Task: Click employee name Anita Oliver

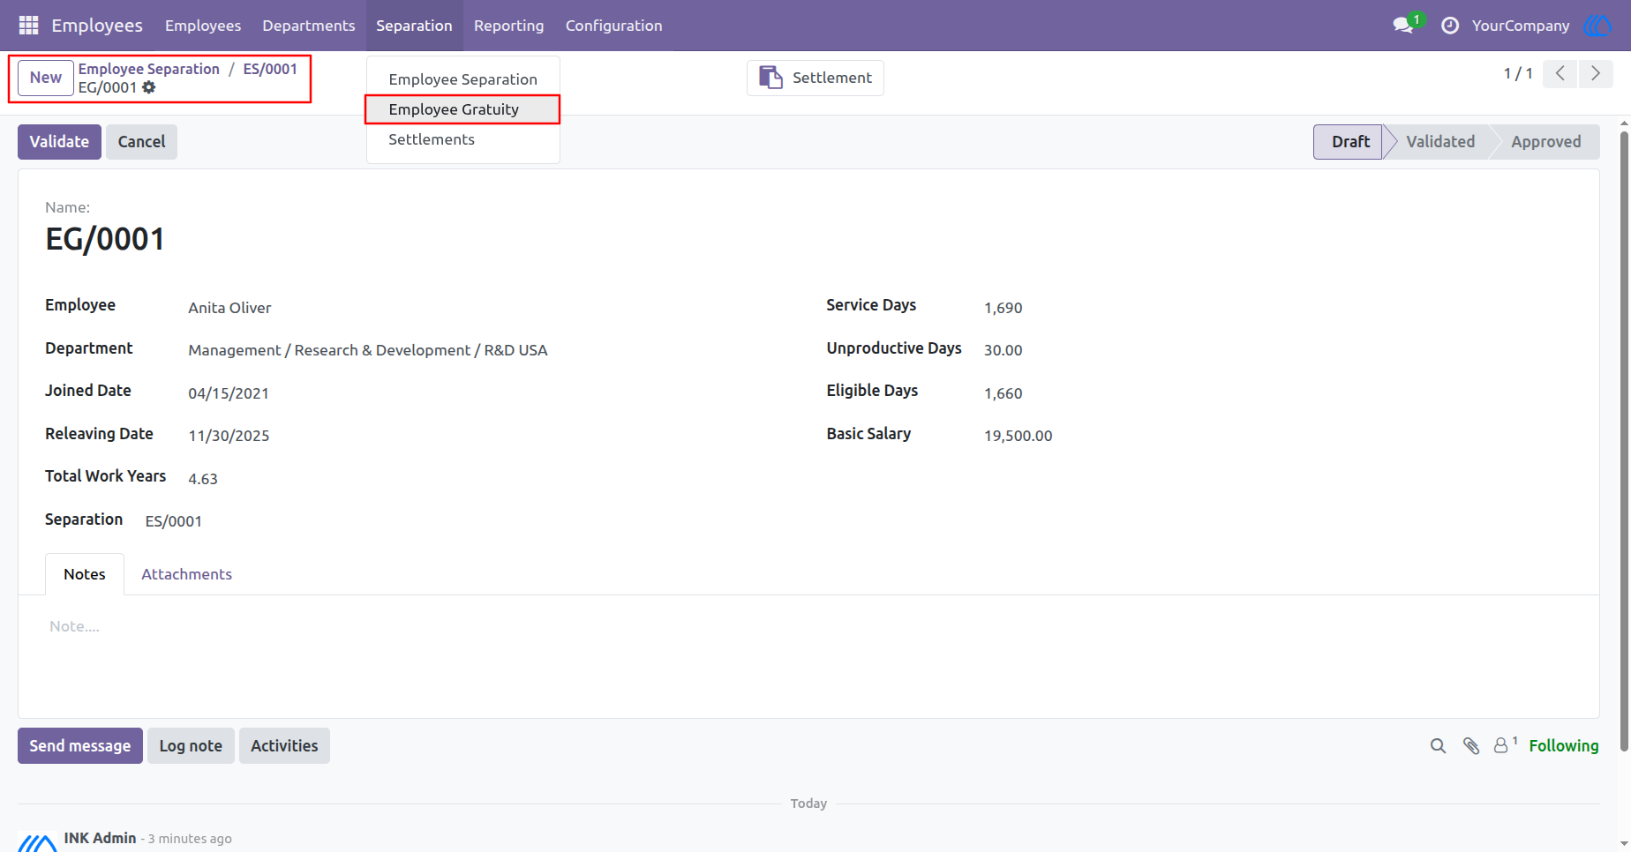Action: [229, 308]
